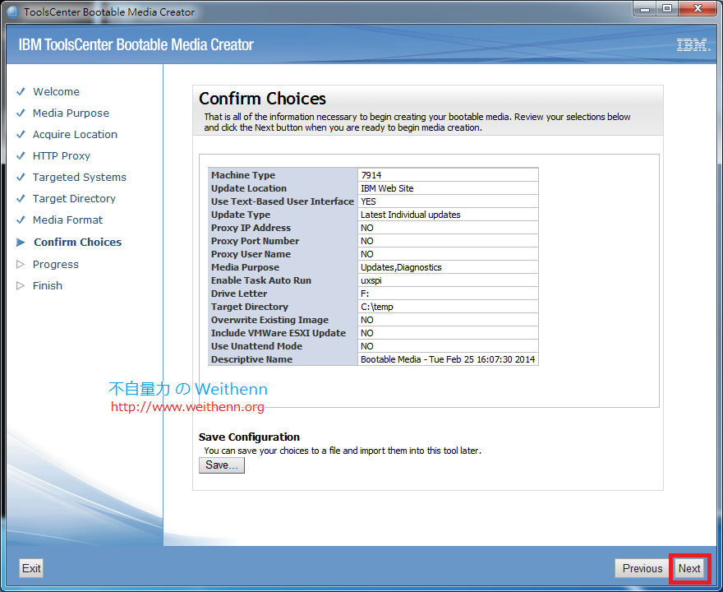The image size is (723, 592).
Task: Go to the Media Purpose step
Action: [x=71, y=113]
